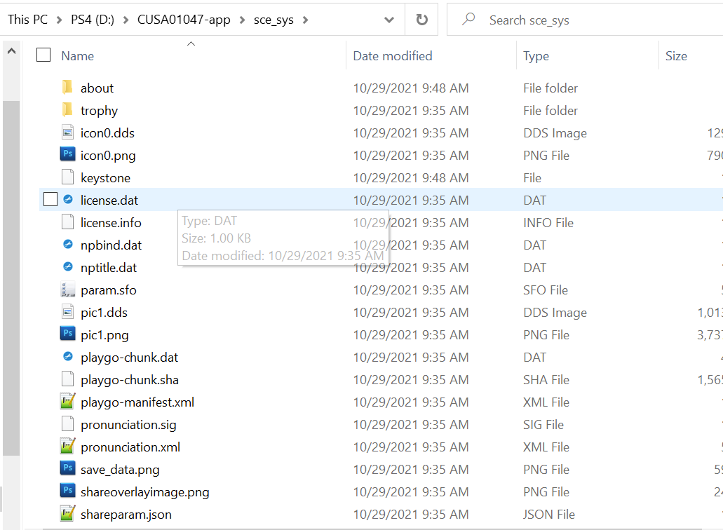Viewport: 723px width, 530px height.
Task: Click the search magnifier icon
Action: 468,20
